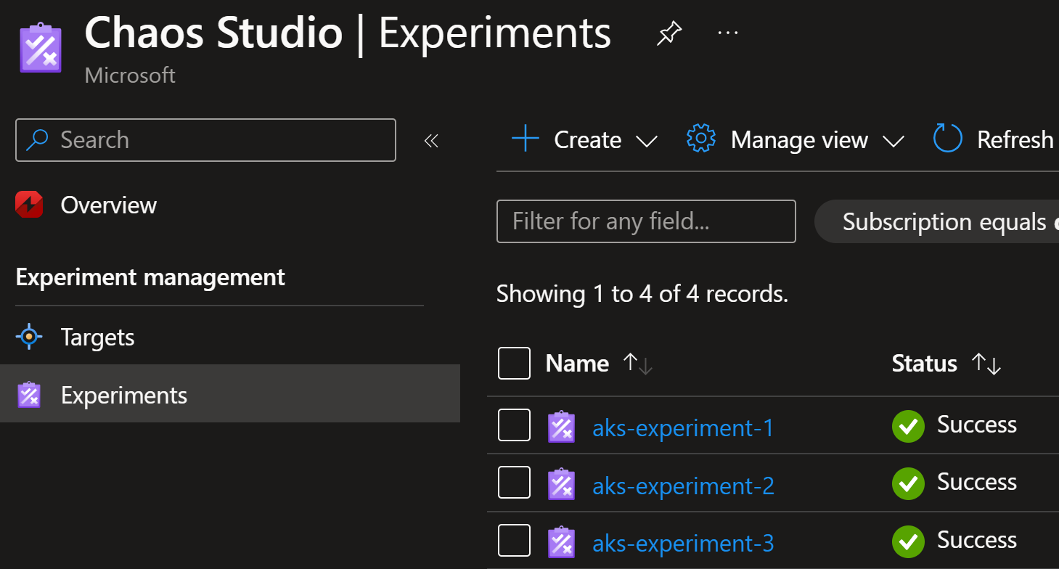The width and height of the screenshot is (1059, 569).
Task: Focus the Filter for any field box
Action: (x=646, y=221)
